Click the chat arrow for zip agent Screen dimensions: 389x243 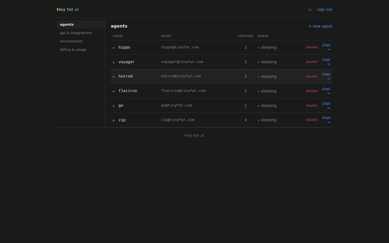[x=328, y=122]
